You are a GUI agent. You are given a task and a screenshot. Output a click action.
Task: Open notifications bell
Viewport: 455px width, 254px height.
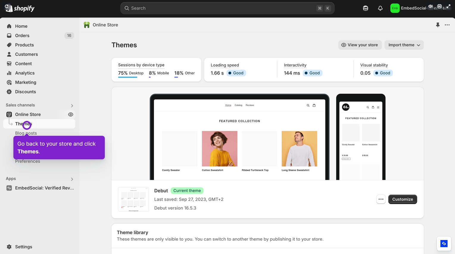click(x=380, y=8)
